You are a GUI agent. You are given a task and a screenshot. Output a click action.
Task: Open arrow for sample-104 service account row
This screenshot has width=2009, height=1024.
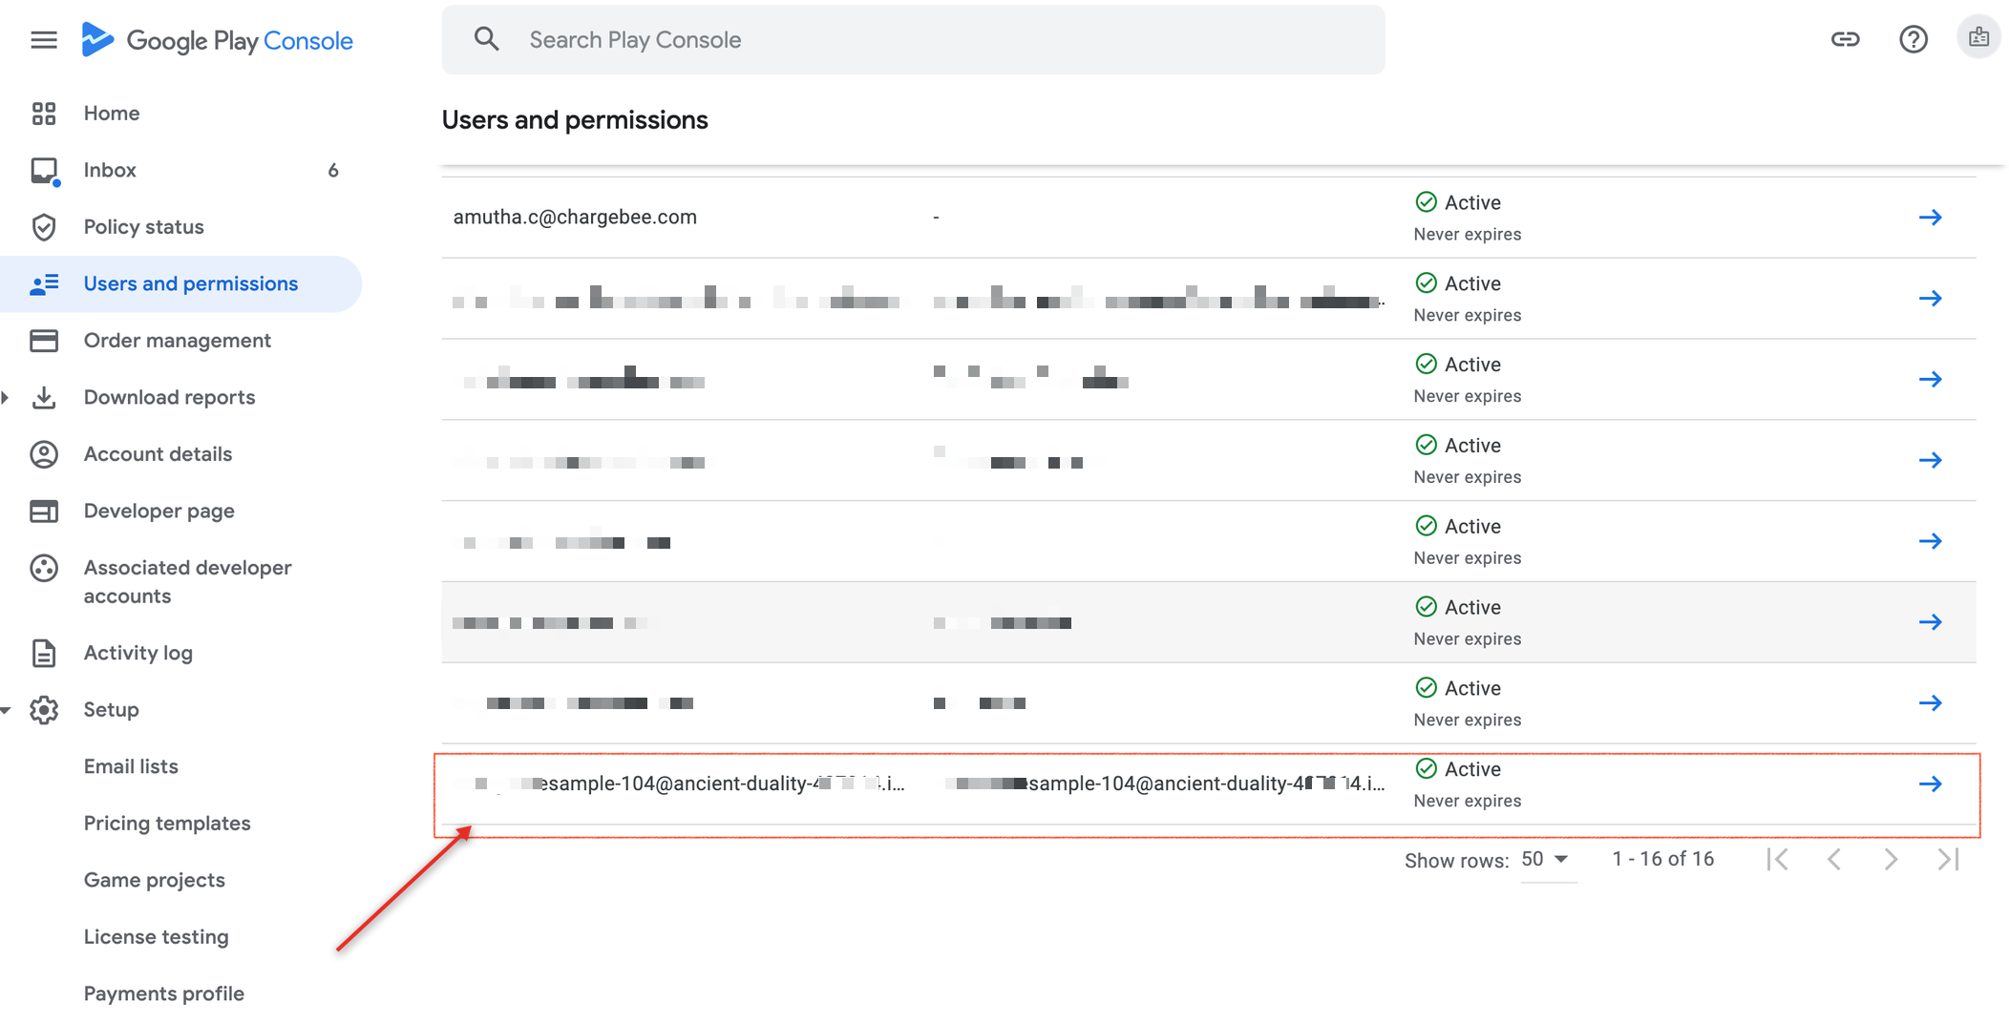click(1930, 784)
